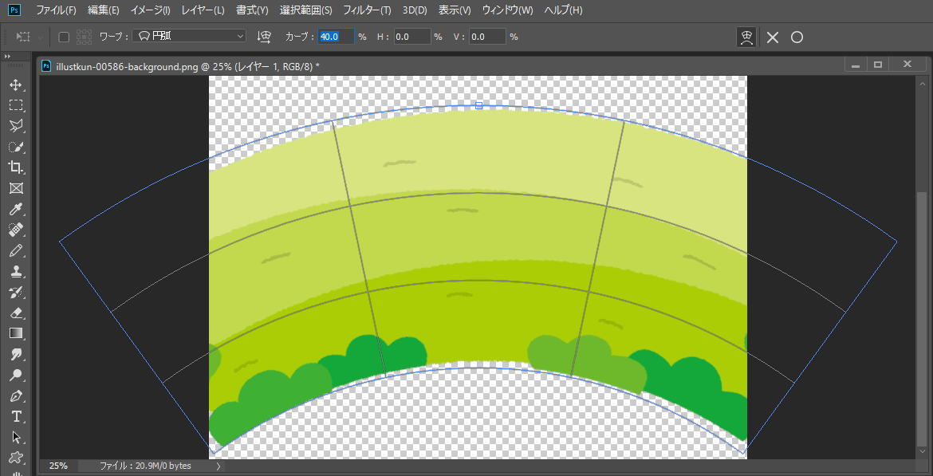
Task: Click the 25% zoom level field
Action: [x=58, y=466]
